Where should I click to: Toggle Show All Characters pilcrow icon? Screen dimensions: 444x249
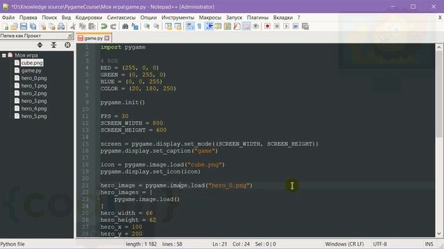tap(199, 26)
